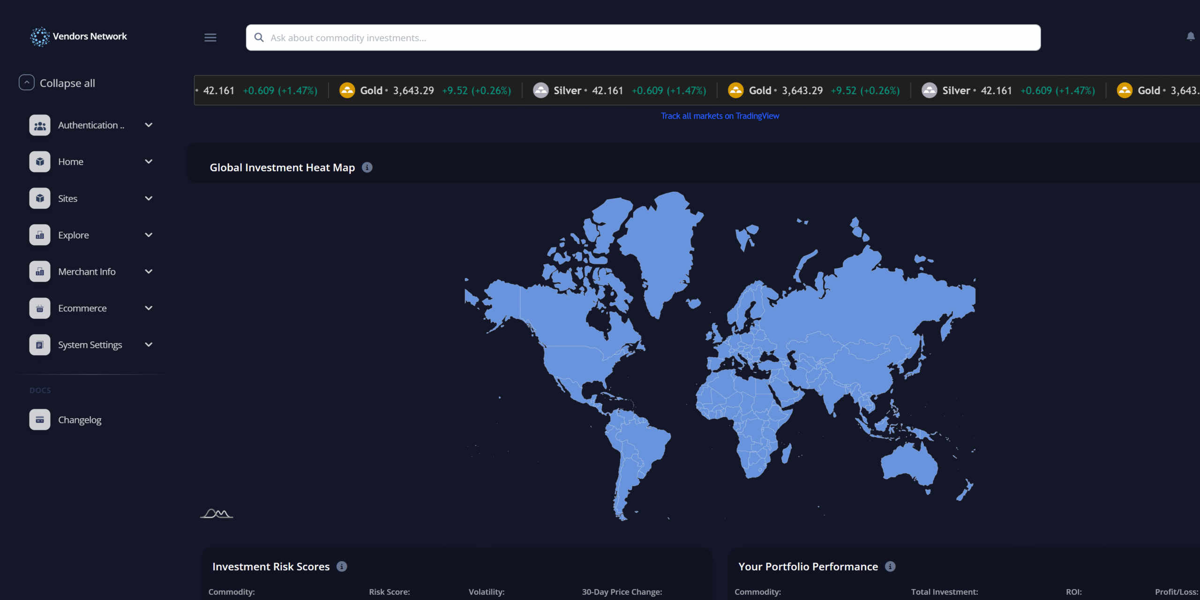This screenshot has width=1200, height=600.
Task: Click the amCharts logo on the map
Action: click(217, 514)
